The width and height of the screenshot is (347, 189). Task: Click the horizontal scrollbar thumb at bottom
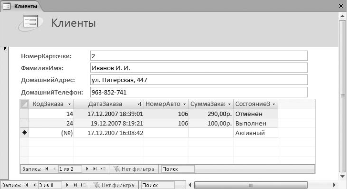click(251, 185)
